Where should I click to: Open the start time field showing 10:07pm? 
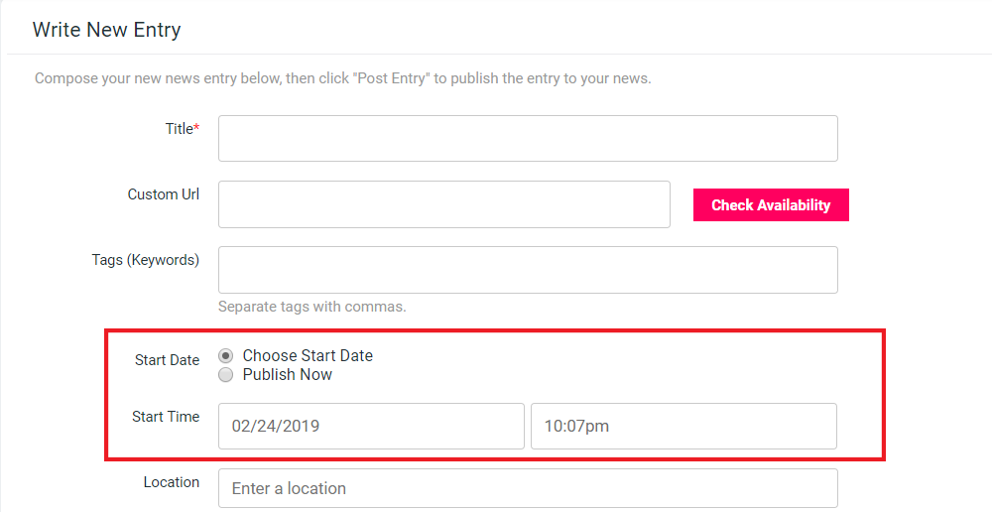[683, 426]
